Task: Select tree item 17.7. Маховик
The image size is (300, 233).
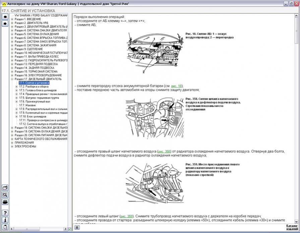Action: 27,105
